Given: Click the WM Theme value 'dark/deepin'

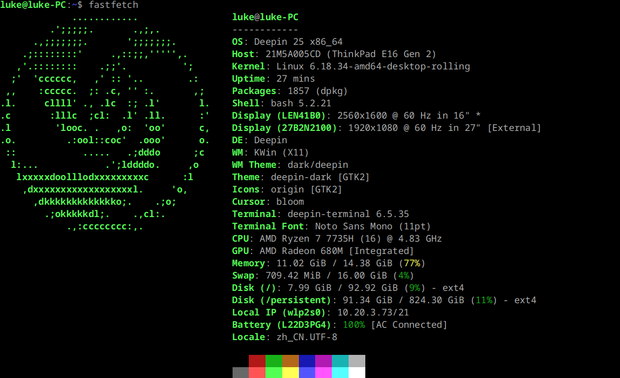Looking at the screenshot, I should [318, 165].
